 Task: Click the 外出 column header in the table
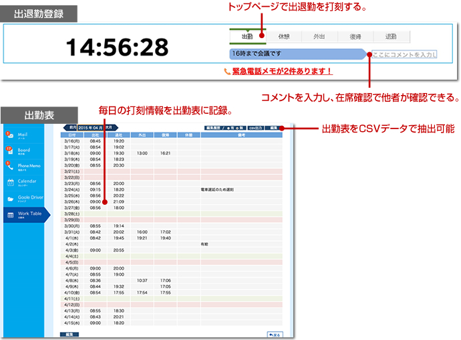coord(142,135)
